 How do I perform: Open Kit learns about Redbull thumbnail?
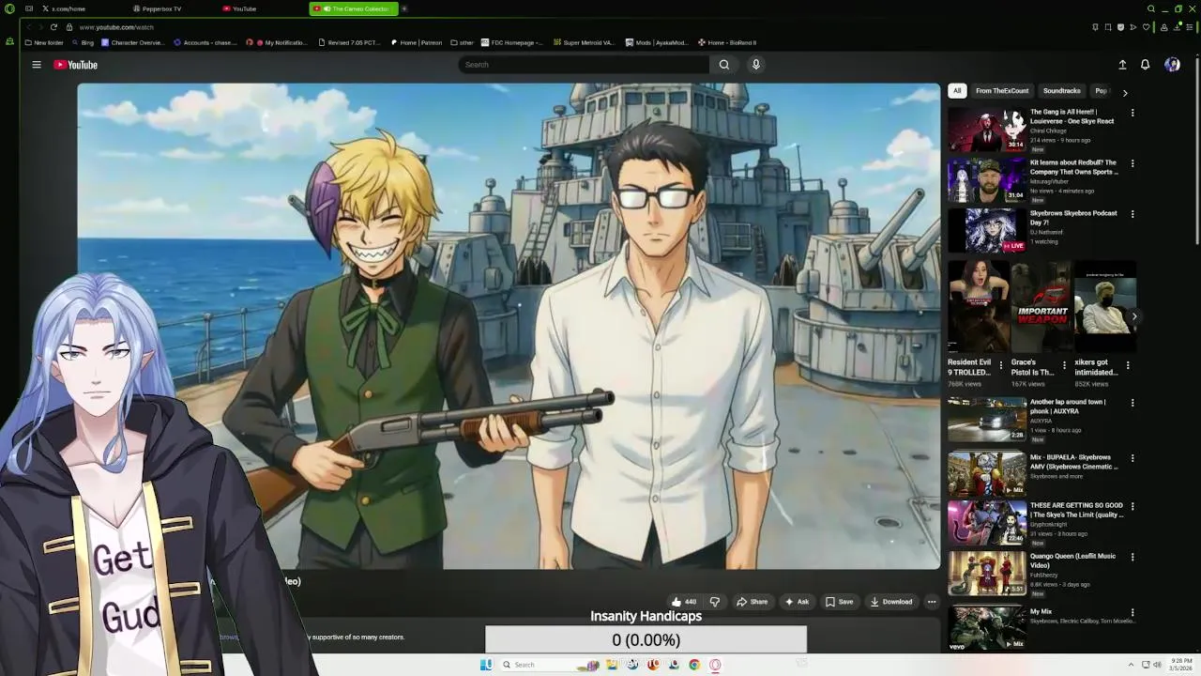tap(986, 180)
